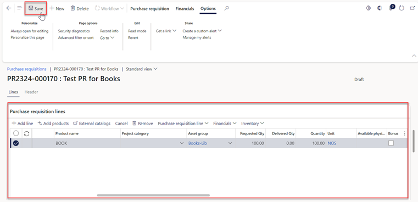This screenshot has width=418, height=202.
Task: Open Manage my alerts
Action: click(x=197, y=37)
